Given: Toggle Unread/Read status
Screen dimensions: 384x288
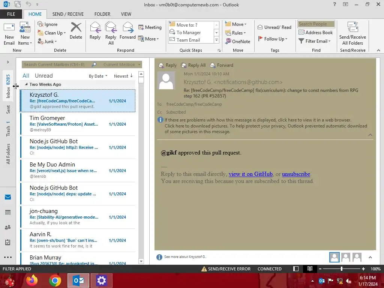Looking at the screenshot, I should tap(274, 27).
